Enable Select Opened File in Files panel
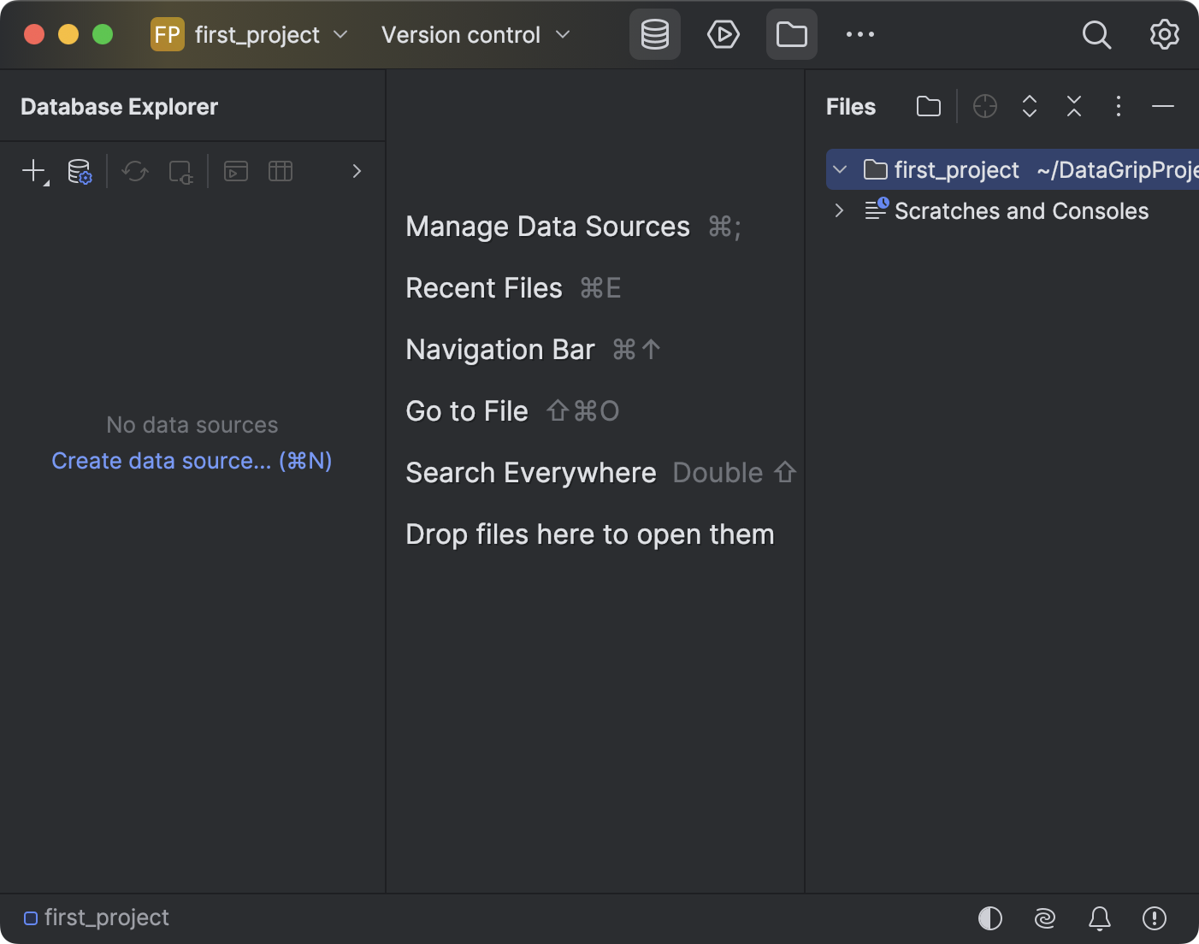Image resolution: width=1199 pixels, height=944 pixels. (985, 106)
